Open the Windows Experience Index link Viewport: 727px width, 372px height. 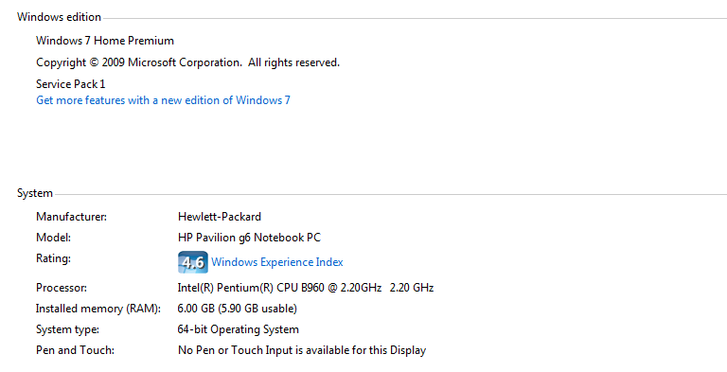(277, 262)
